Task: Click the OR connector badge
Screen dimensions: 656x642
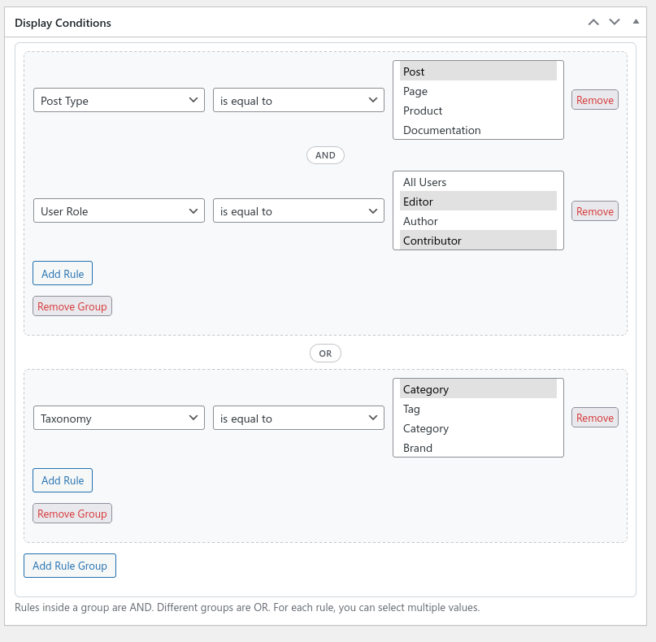Action: tap(325, 354)
